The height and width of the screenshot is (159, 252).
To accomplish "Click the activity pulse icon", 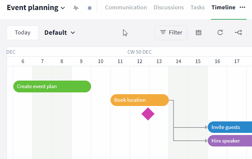I will tap(76, 8).
